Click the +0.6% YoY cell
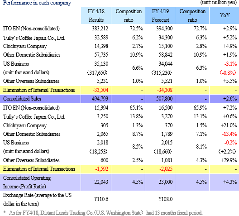 coord(230,116)
